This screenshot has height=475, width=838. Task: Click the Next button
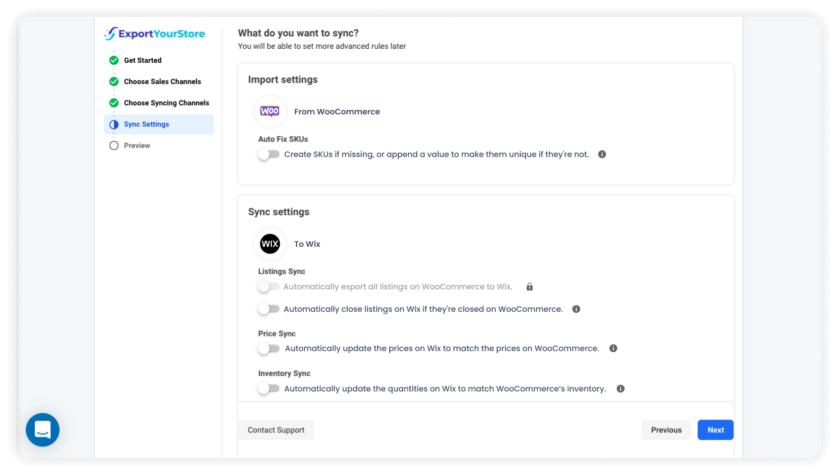[715, 430]
